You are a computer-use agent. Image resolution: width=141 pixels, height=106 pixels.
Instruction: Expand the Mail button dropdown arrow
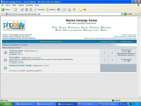(x=66, y=9)
